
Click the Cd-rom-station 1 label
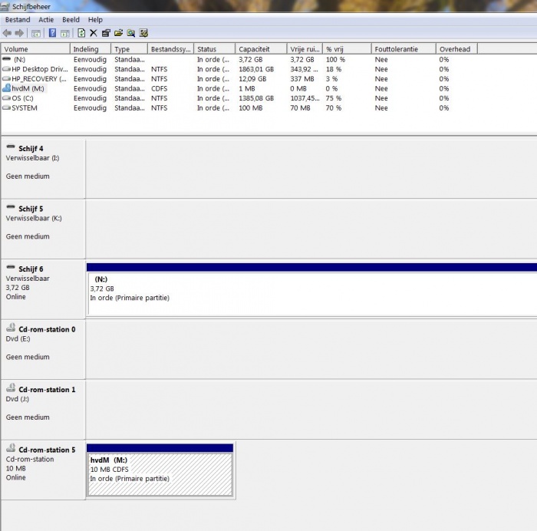point(47,390)
